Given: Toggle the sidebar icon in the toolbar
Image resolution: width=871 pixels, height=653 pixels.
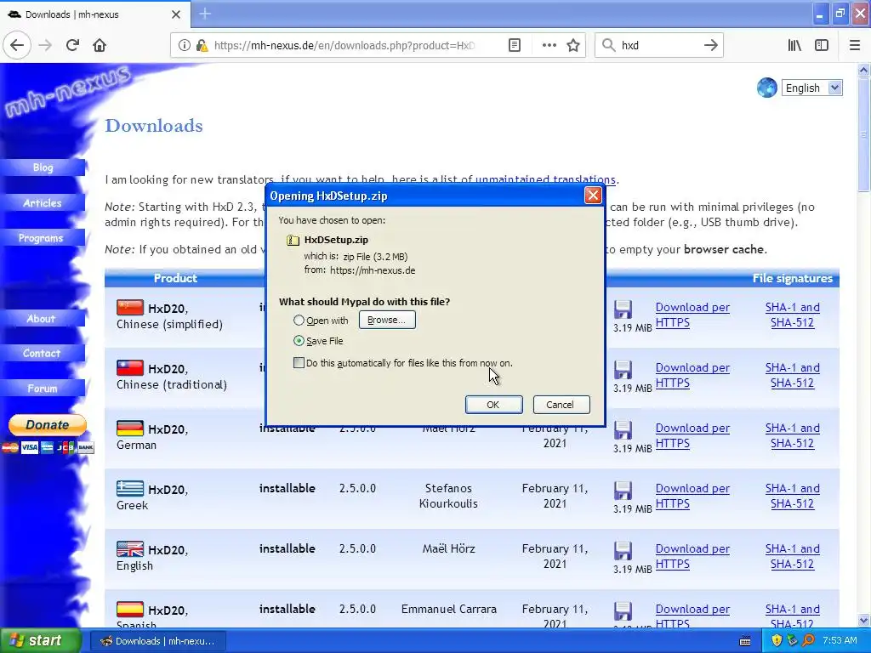Looking at the screenshot, I should 822,45.
